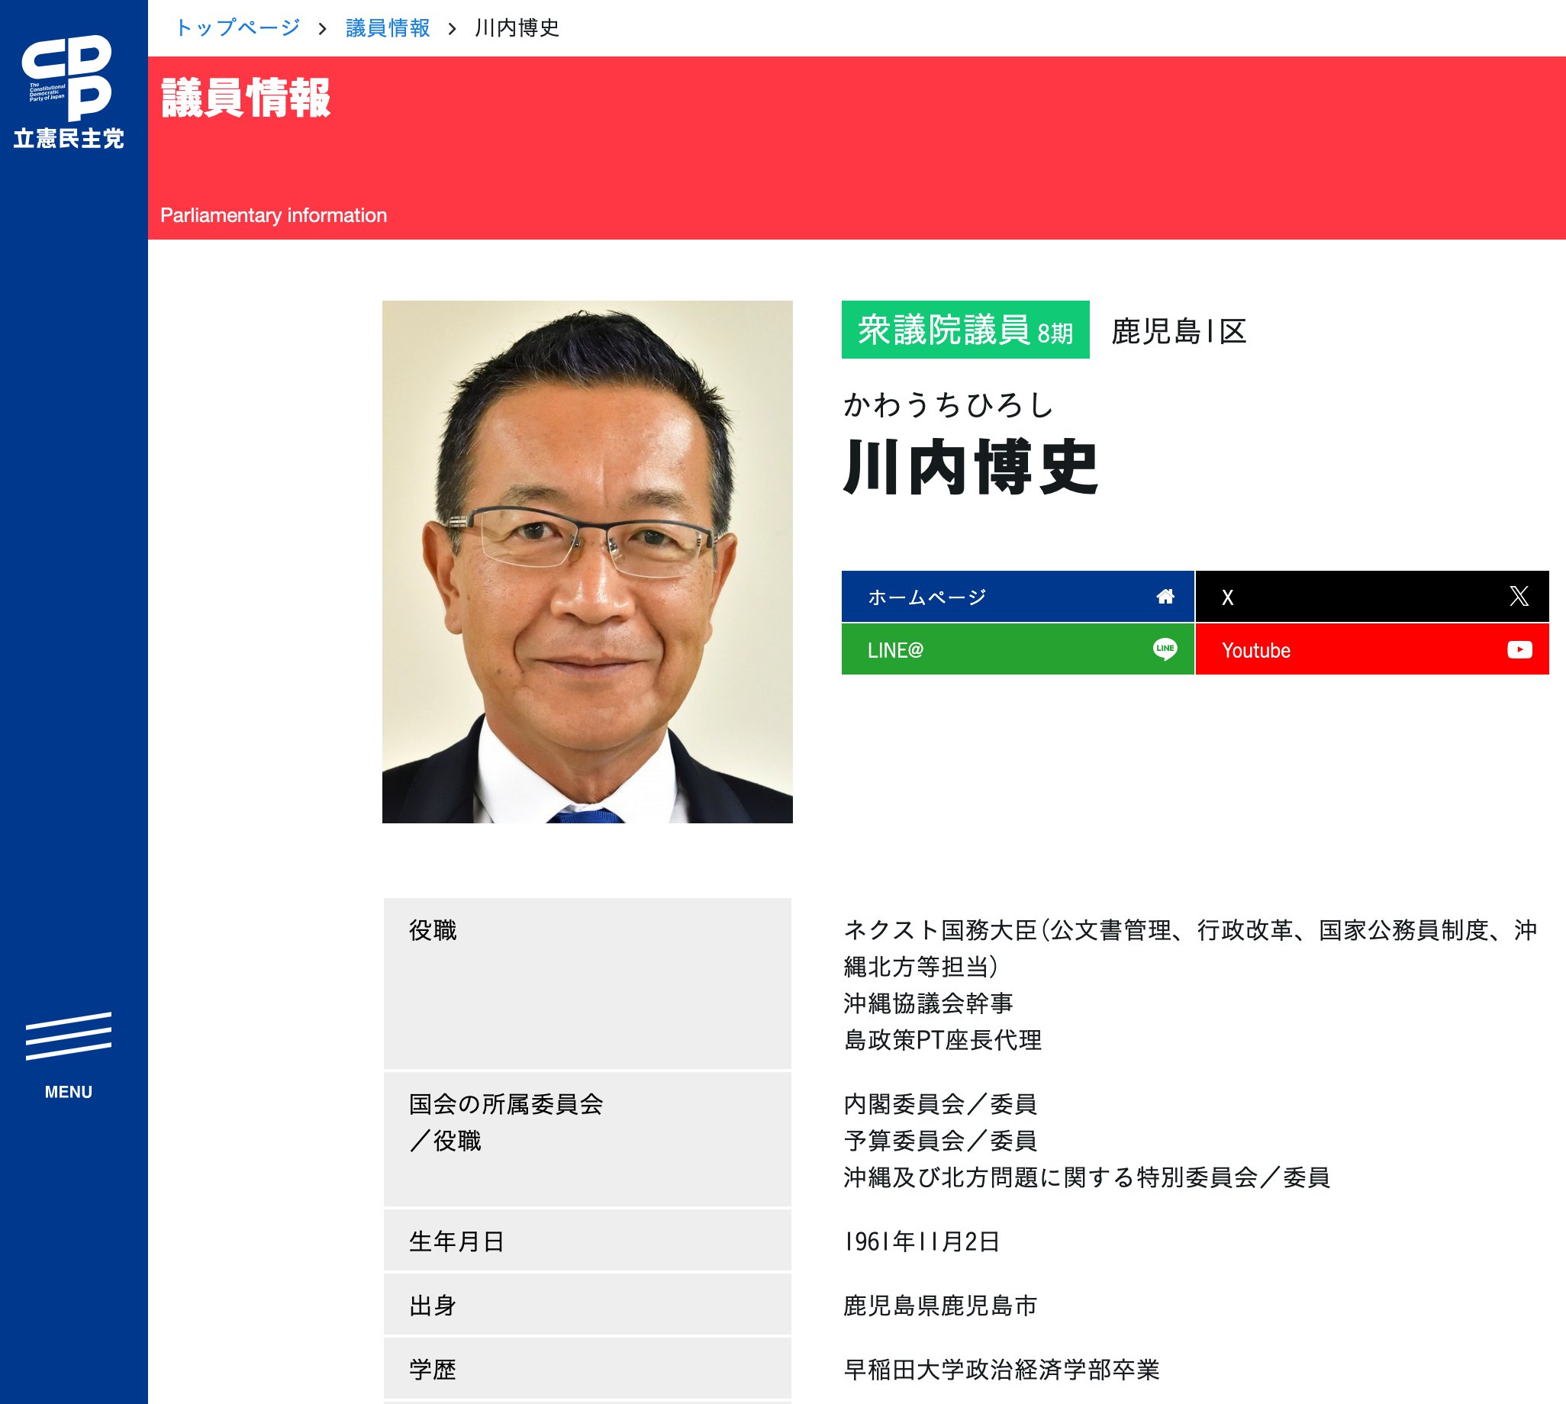This screenshot has width=1566, height=1404.
Task: Go to 議員情報 breadcrumb link
Action: (x=387, y=27)
